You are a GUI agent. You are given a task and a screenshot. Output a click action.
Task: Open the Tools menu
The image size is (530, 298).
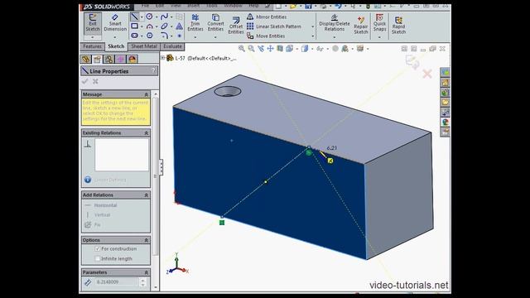click(x=212, y=6)
